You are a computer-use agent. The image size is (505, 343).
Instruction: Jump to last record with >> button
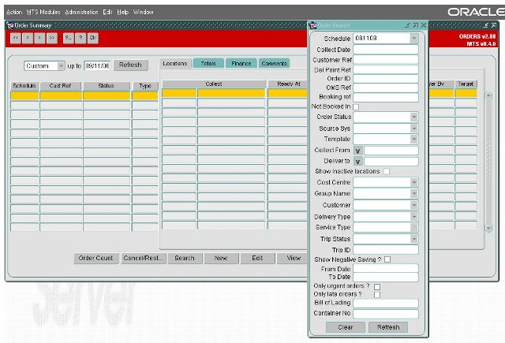(x=52, y=38)
